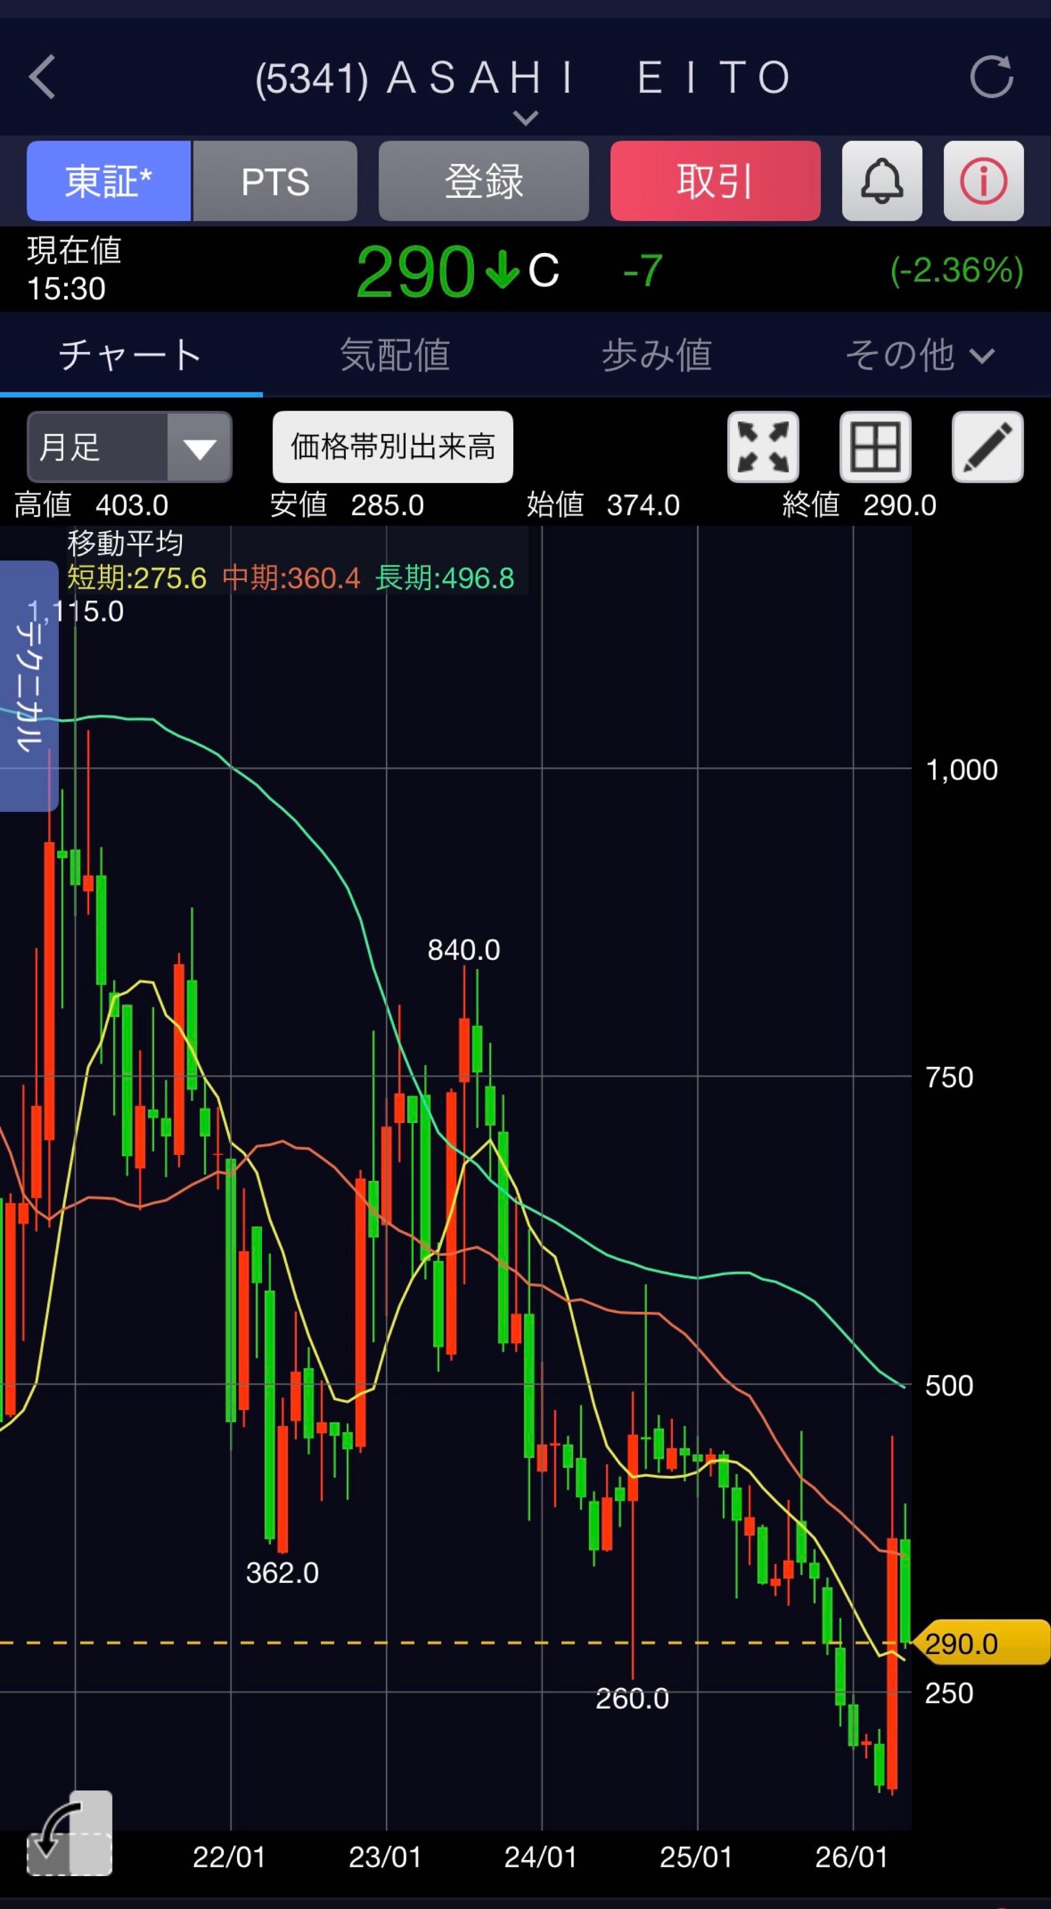Screen dimensions: 1051x1909
Task: Tap the 362.0 low label
Action: pyautogui.click(x=283, y=1573)
